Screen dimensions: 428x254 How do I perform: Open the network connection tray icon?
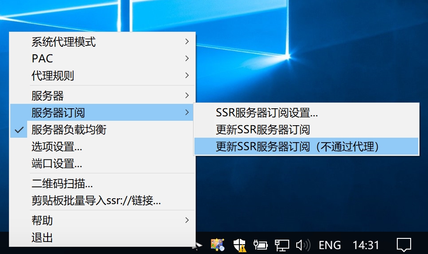[x=281, y=244]
